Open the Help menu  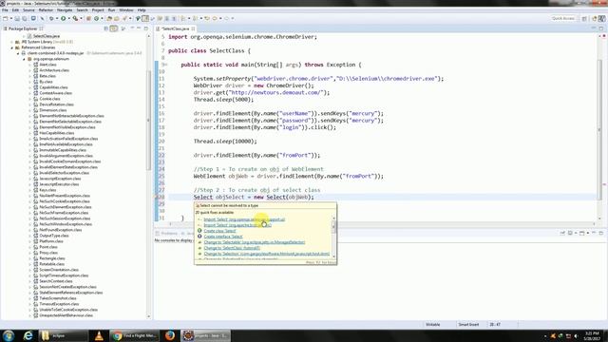[142, 10]
